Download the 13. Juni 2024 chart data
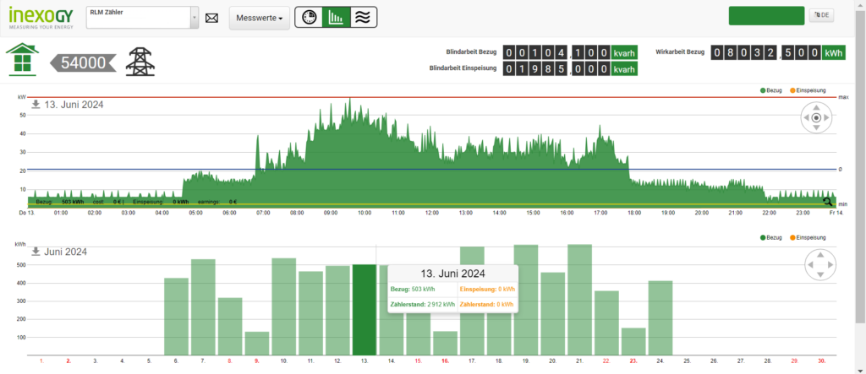866x374 pixels. click(36, 105)
